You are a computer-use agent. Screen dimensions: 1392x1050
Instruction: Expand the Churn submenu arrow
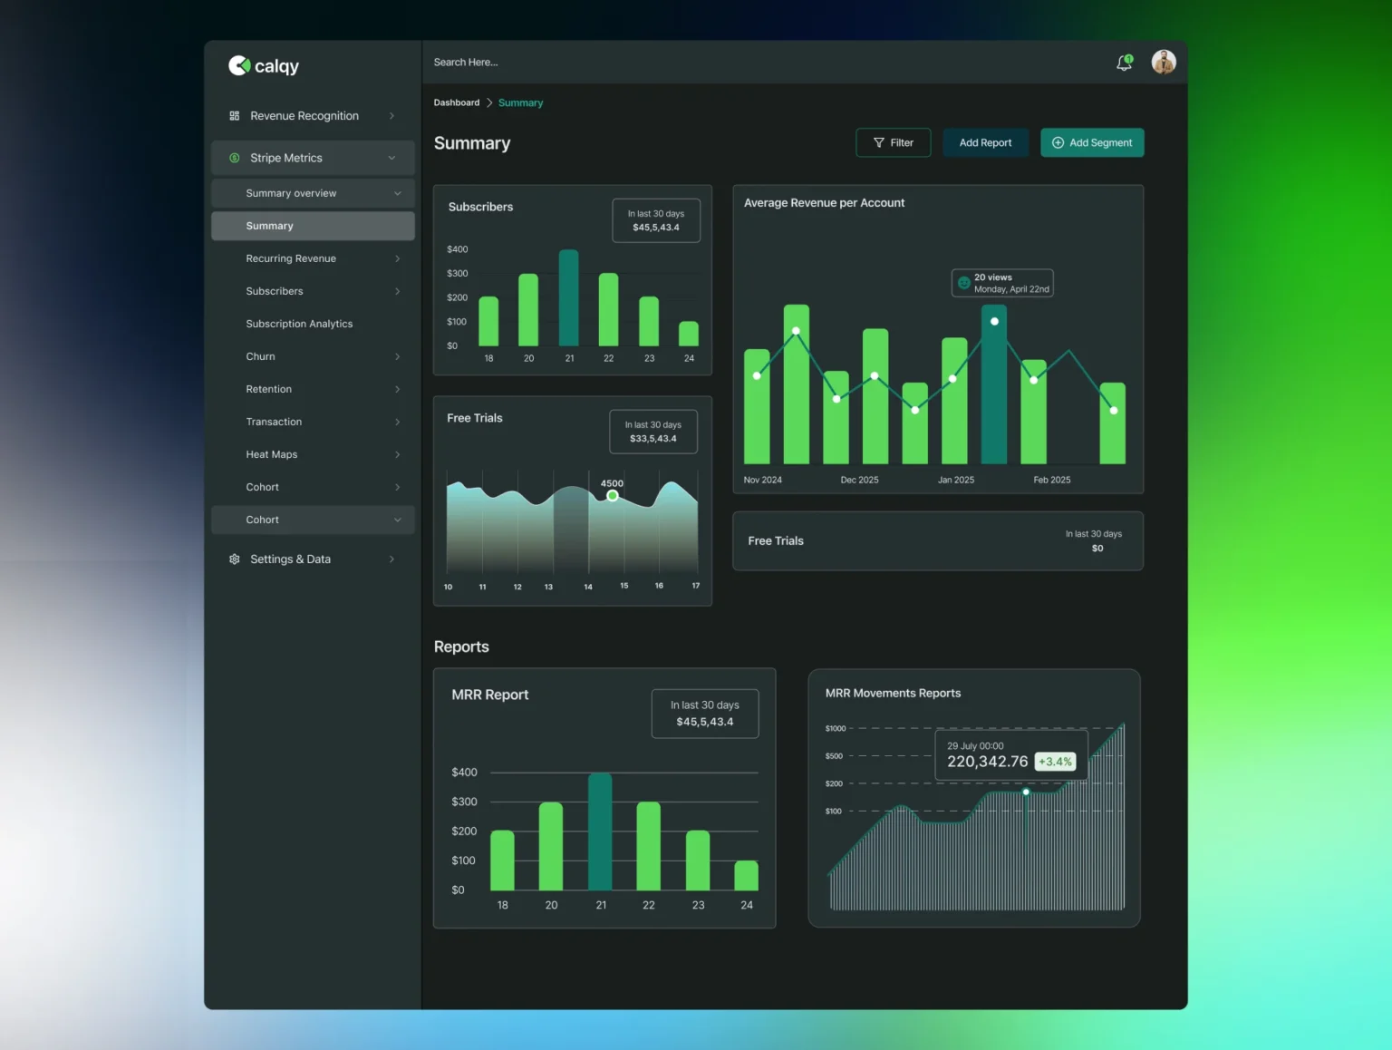(x=397, y=356)
